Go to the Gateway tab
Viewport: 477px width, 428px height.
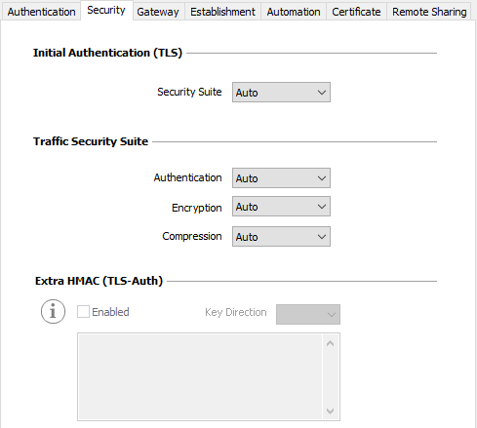point(158,12)
